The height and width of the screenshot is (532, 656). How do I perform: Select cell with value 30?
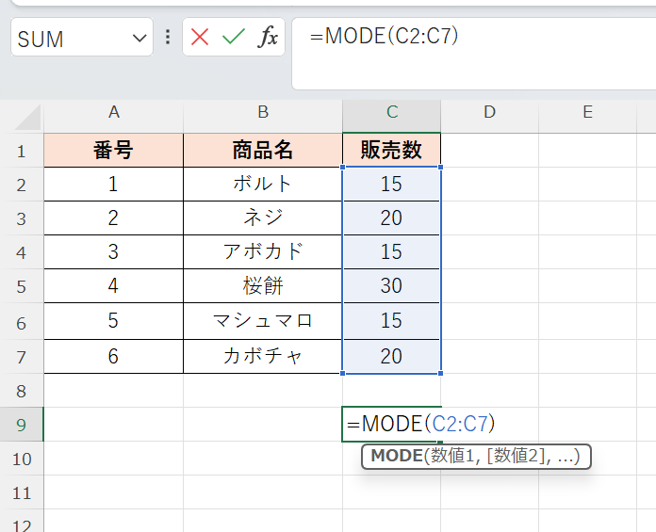(391, 286)
